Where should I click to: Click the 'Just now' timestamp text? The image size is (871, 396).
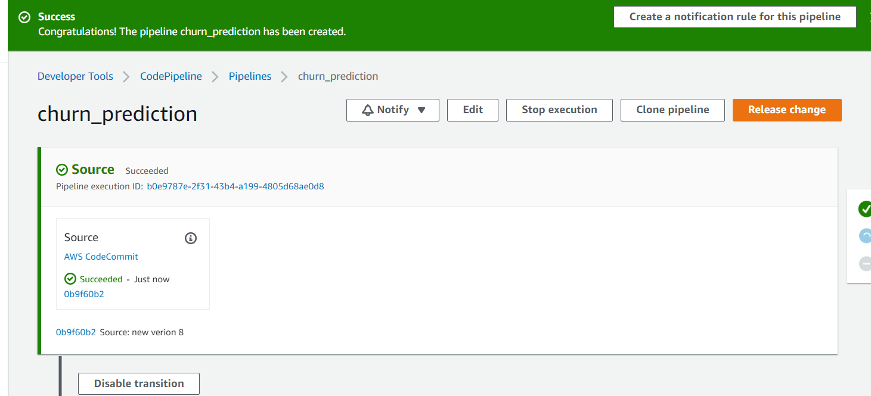[151, 279]
